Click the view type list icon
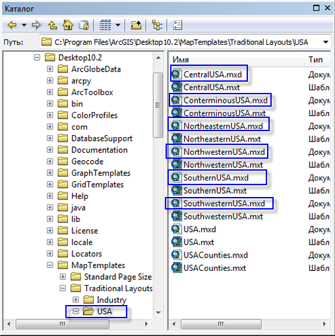The width and height of the screenshot is (335, 336). tap(105, 25)
